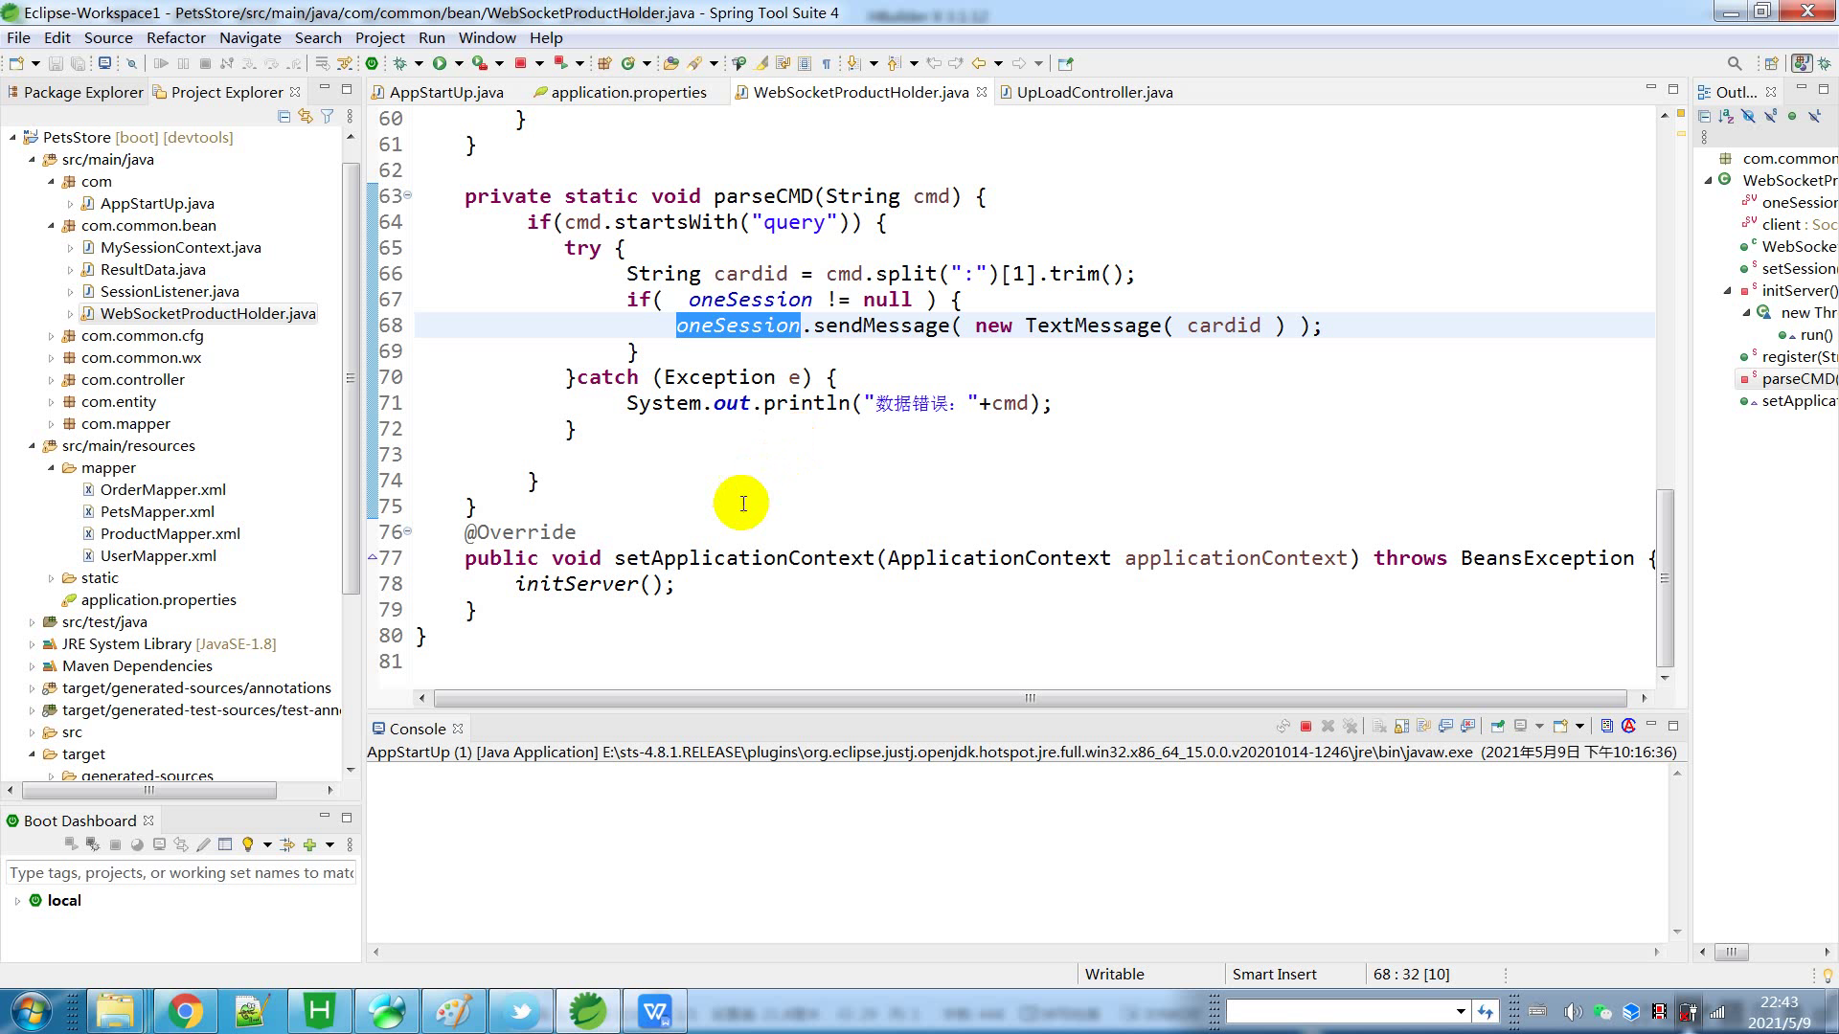The image size is (1839, 1034).
Task: Click the Run green play button
Action: coord(440,63)
